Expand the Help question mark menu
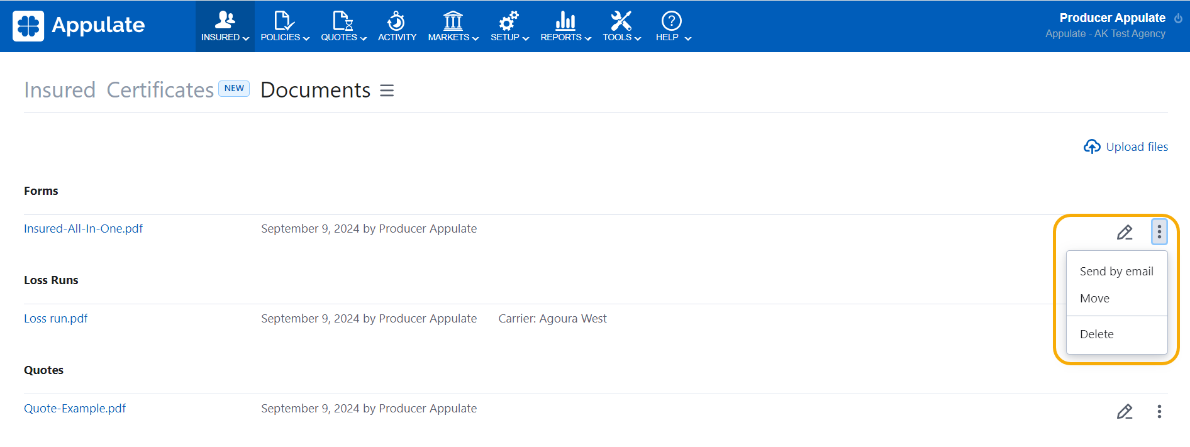Screen dimensions: 1190x447 [672, 26]
